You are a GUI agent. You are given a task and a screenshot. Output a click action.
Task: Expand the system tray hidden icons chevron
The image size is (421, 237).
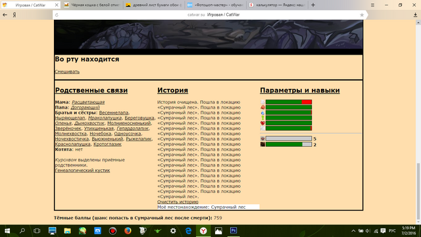click(x=353, y=231)
